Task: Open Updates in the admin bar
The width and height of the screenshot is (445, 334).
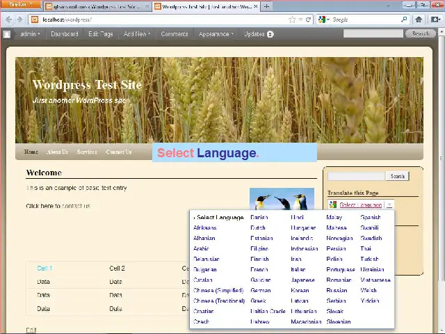Action: 259,34
